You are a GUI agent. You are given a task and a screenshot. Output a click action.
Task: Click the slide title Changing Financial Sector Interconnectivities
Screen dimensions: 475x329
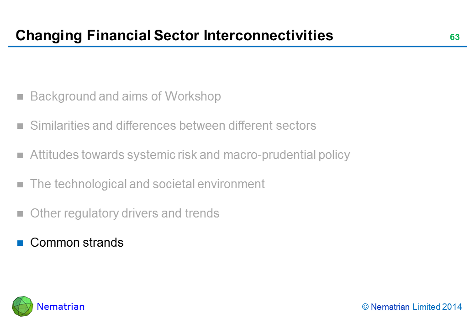pos(174,36)
